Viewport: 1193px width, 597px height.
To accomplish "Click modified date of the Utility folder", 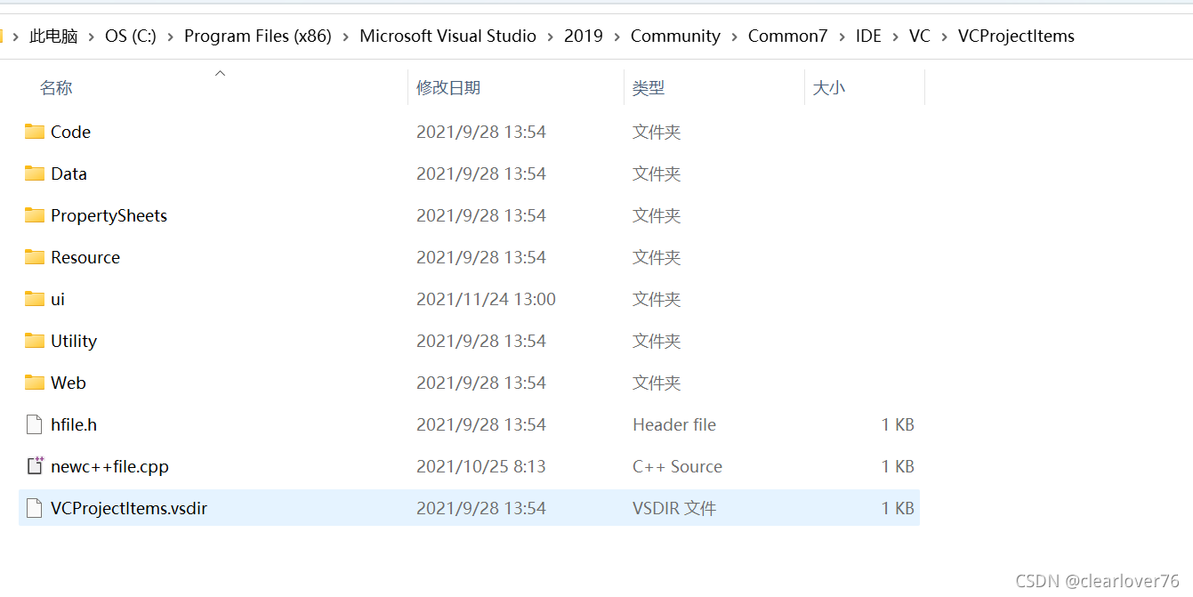I will point(481,341).
